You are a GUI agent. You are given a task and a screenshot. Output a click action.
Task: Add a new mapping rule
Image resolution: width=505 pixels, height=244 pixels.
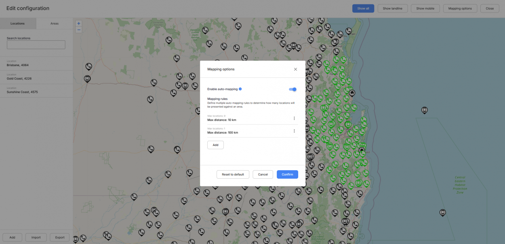[x=215, y=145]
